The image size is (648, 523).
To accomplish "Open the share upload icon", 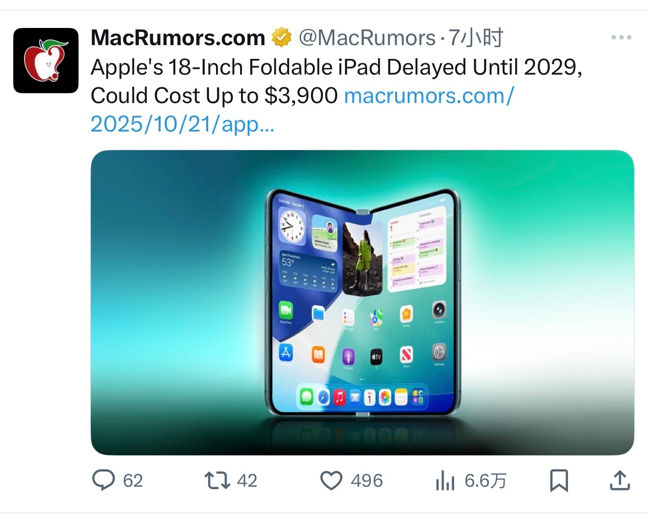I will [x=620, y=480].
